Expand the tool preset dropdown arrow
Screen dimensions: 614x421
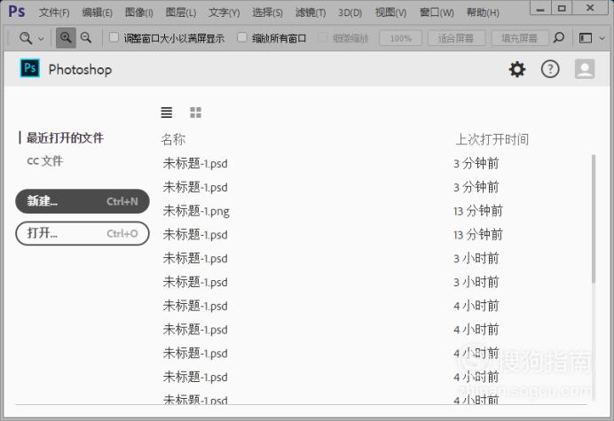click(41, 39)
